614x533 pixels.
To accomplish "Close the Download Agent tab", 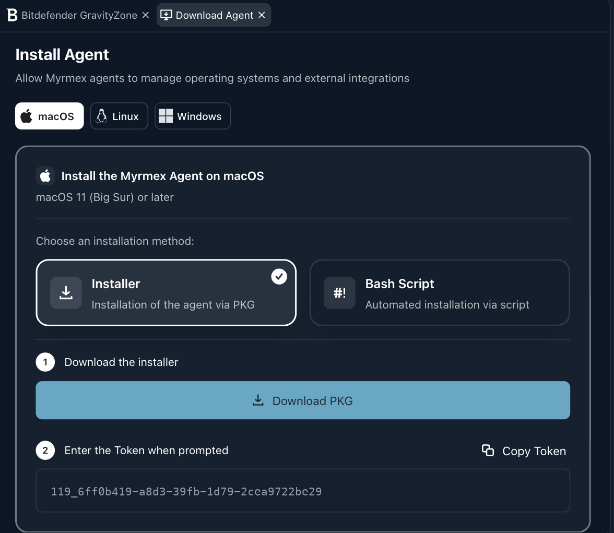I will click(x=262, y=15).
